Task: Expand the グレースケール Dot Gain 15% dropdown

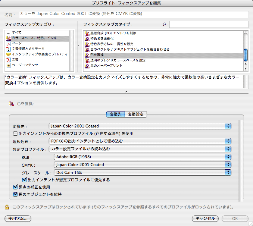Action: click(x=142, y=172)
